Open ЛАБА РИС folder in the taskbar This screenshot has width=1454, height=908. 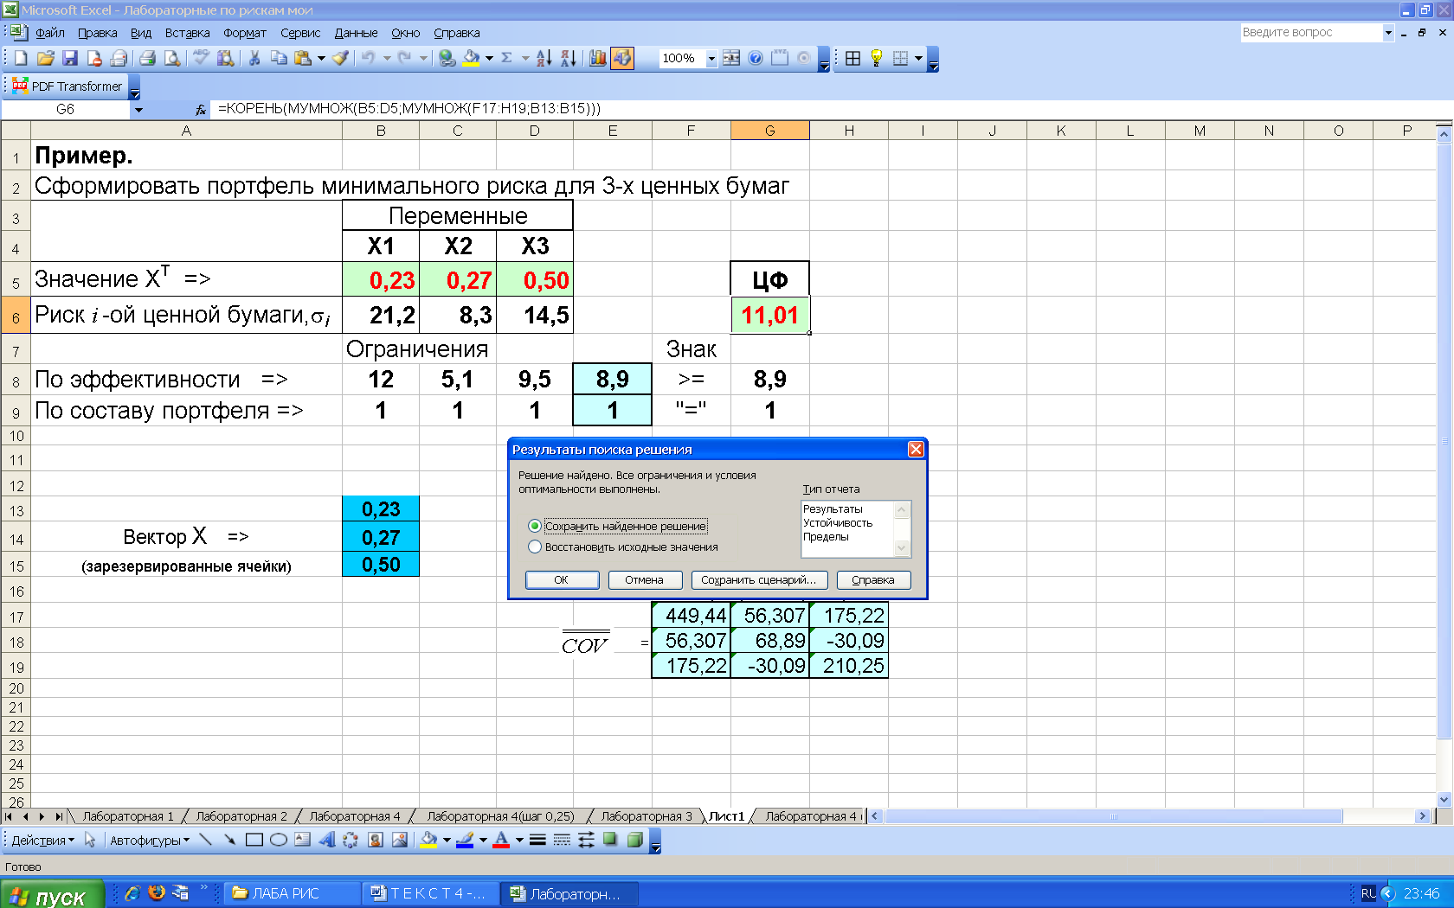pyautogui.click(x=293, y=894)
